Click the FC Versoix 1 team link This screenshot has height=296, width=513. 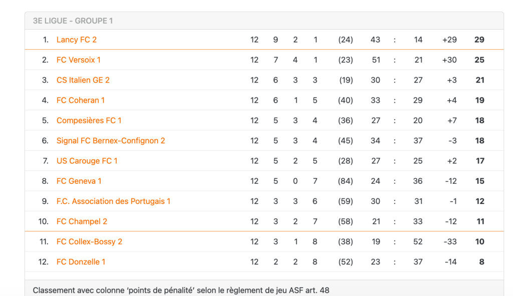[78, 60]
